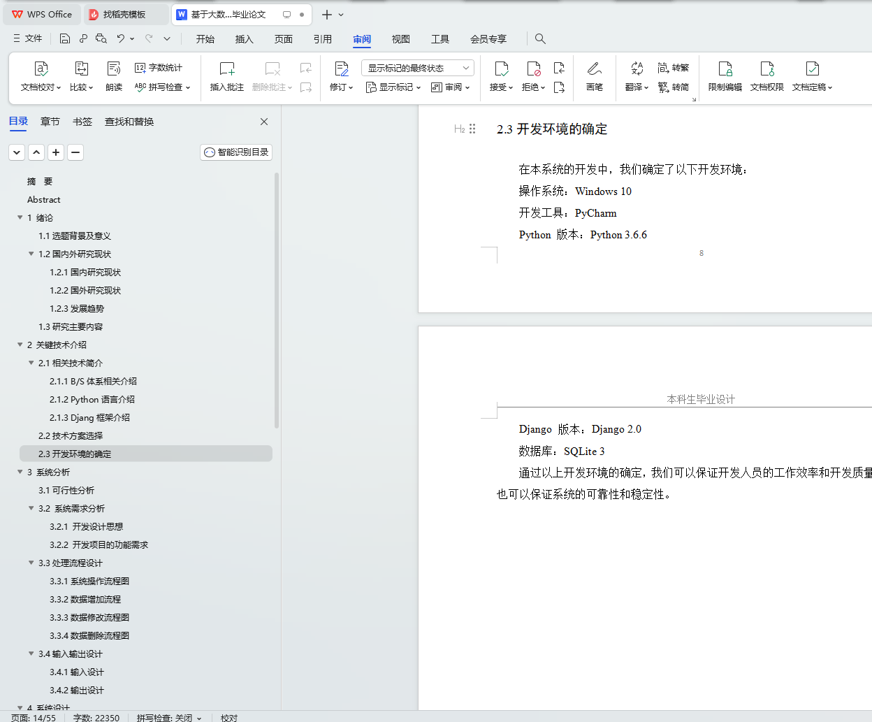Open quick access customize dropdown arrow
This screenshot has width=872, height=722.
click(167, 38)
